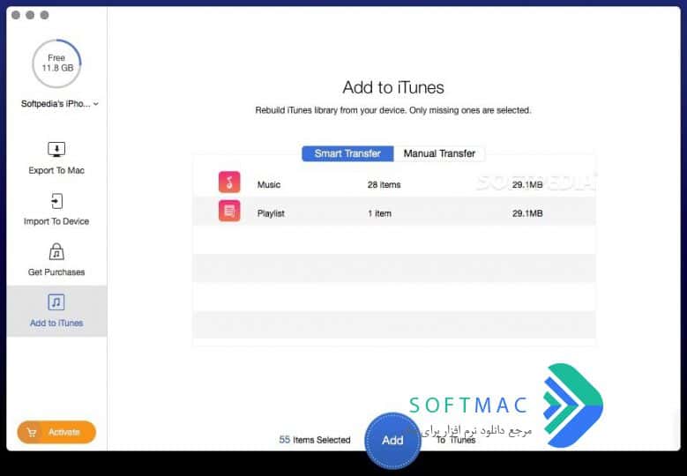Expand the Softpedia's iPhone device dropdown
The image size is (687, 476).
95,104
